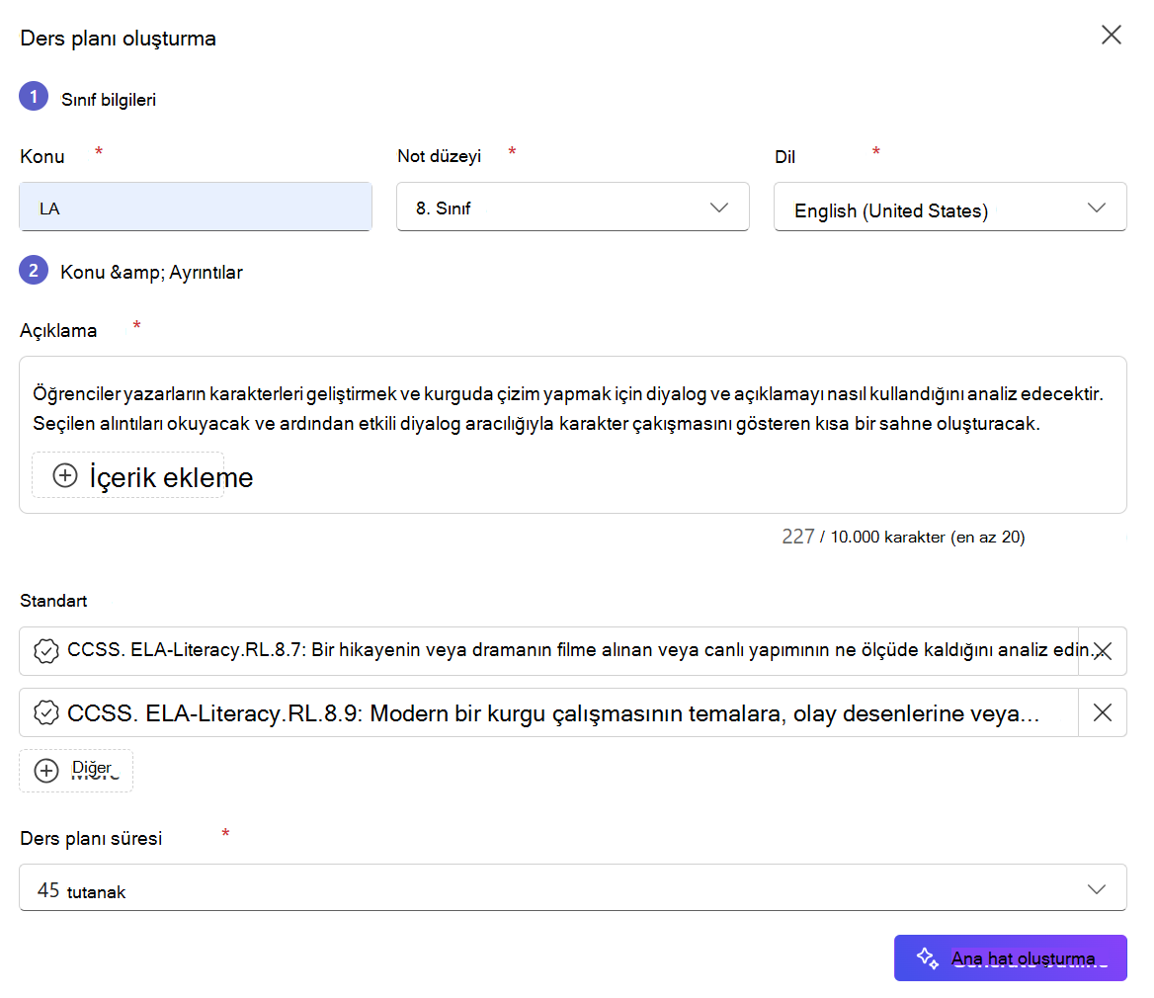Screen dimensions: 1154x998
Task: Click the chevron arrow of the 45 tutanak field
Action: point(1097,889)
